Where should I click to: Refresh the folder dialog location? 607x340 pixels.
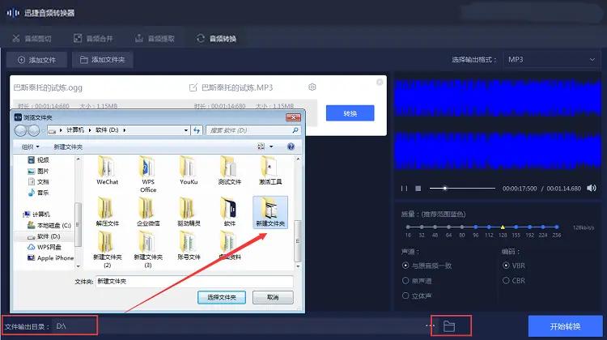point(197,130)
